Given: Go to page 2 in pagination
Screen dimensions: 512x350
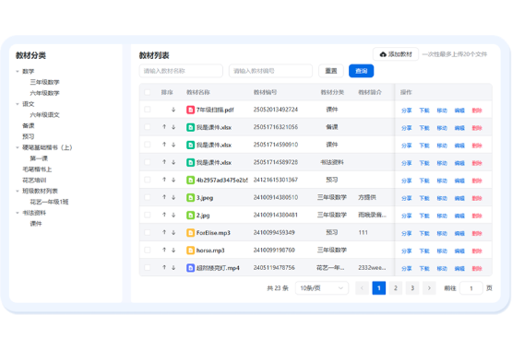Looking at the screenshot, I should coord(396,288).
